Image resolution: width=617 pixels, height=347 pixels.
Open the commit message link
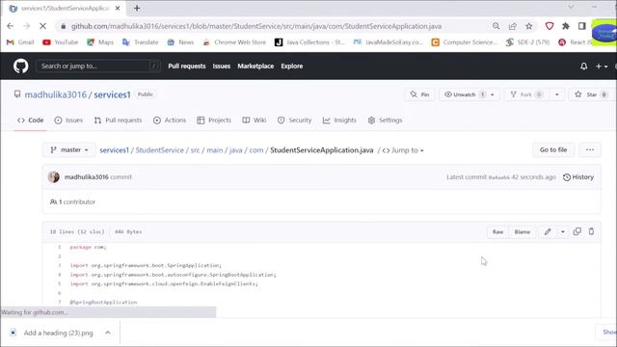(x=121, y=177)
